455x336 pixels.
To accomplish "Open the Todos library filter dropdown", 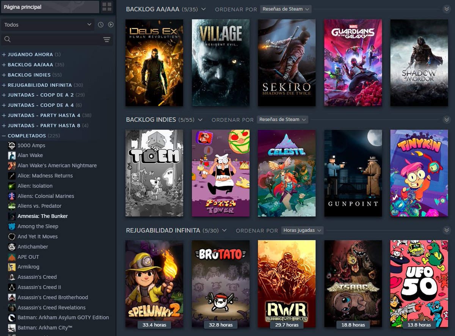I will (x=48, y=25).
